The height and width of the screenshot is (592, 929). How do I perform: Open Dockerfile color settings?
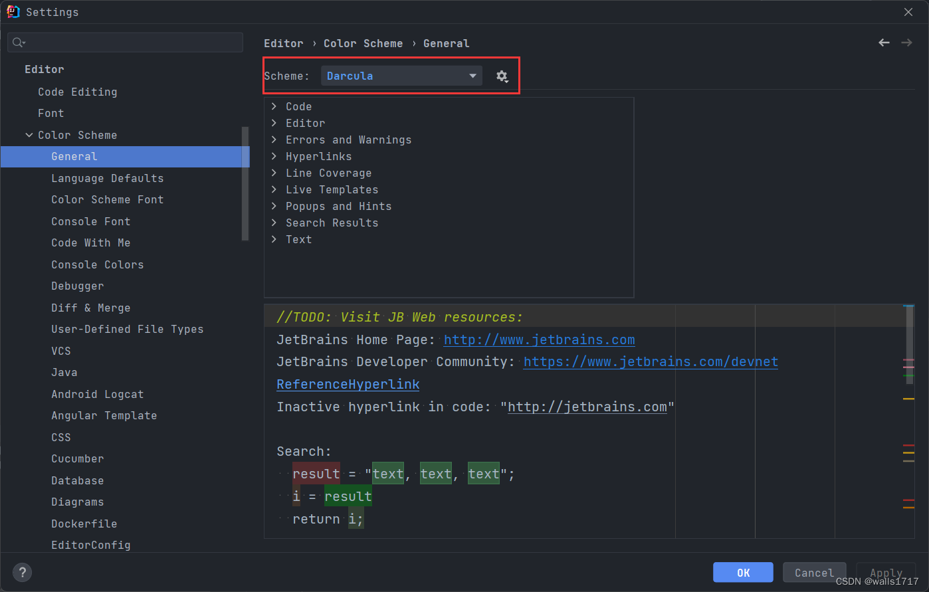click(x=84, y=524)
